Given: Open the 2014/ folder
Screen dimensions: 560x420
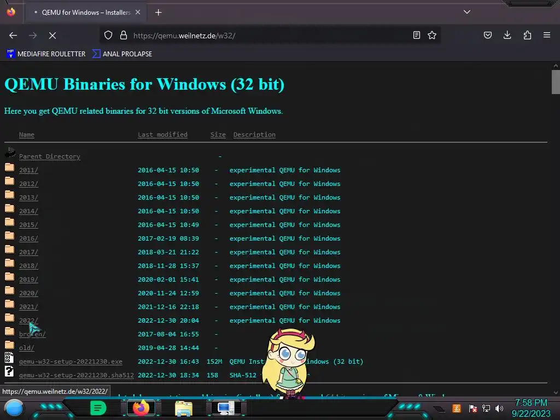Looking at the screenshot, I should click(28, 212).
